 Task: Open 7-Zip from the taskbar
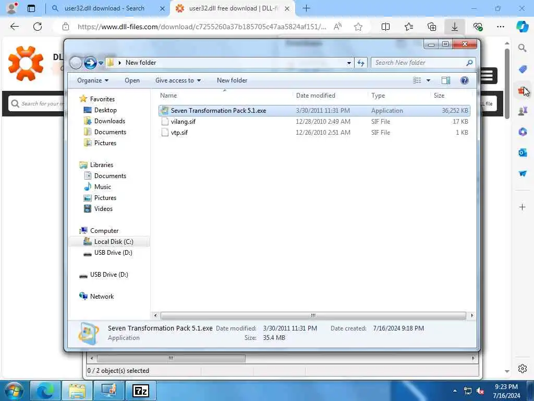tap(141, 391)
